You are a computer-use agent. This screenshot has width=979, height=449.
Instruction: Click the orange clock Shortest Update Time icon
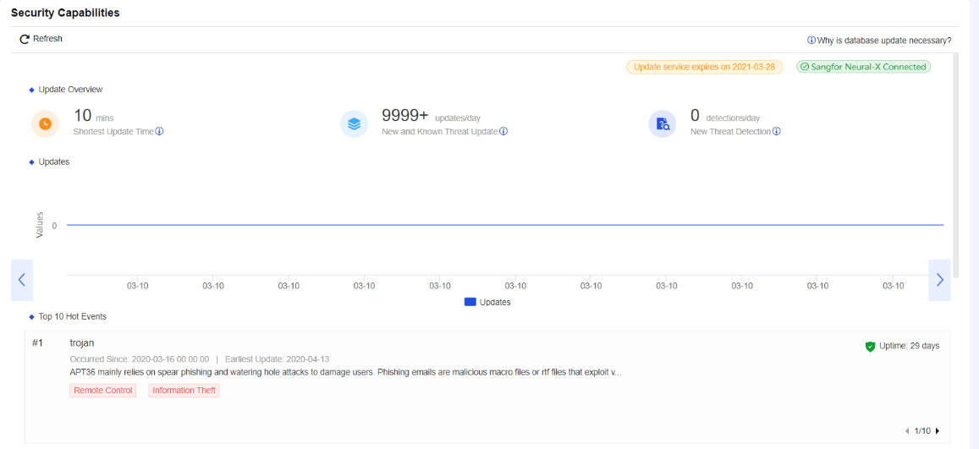coord(46,123)
